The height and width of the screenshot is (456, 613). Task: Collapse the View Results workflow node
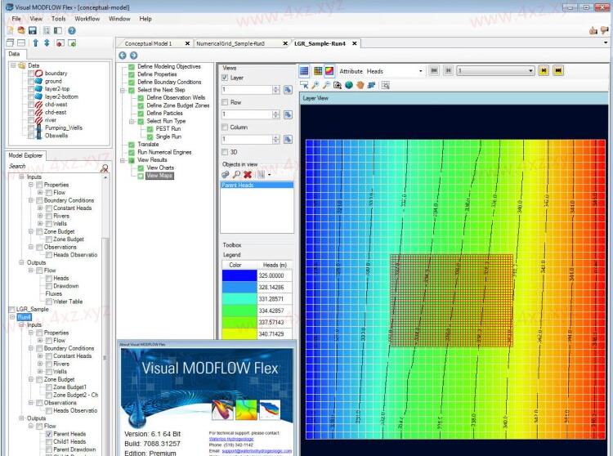click(123, 160)
